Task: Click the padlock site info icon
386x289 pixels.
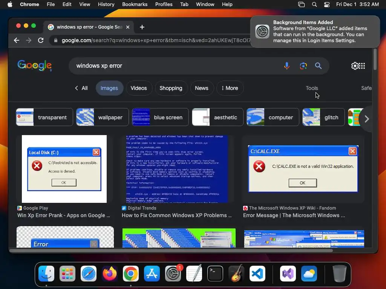Action: 56,40
